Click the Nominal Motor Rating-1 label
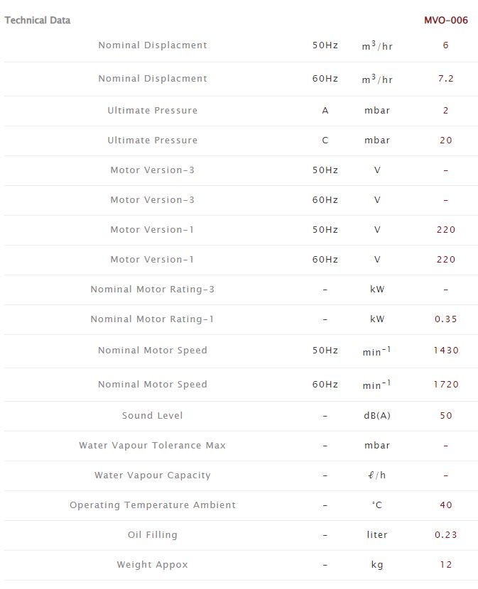The width and height of the screenshot is (478, 589). [153, 319]
